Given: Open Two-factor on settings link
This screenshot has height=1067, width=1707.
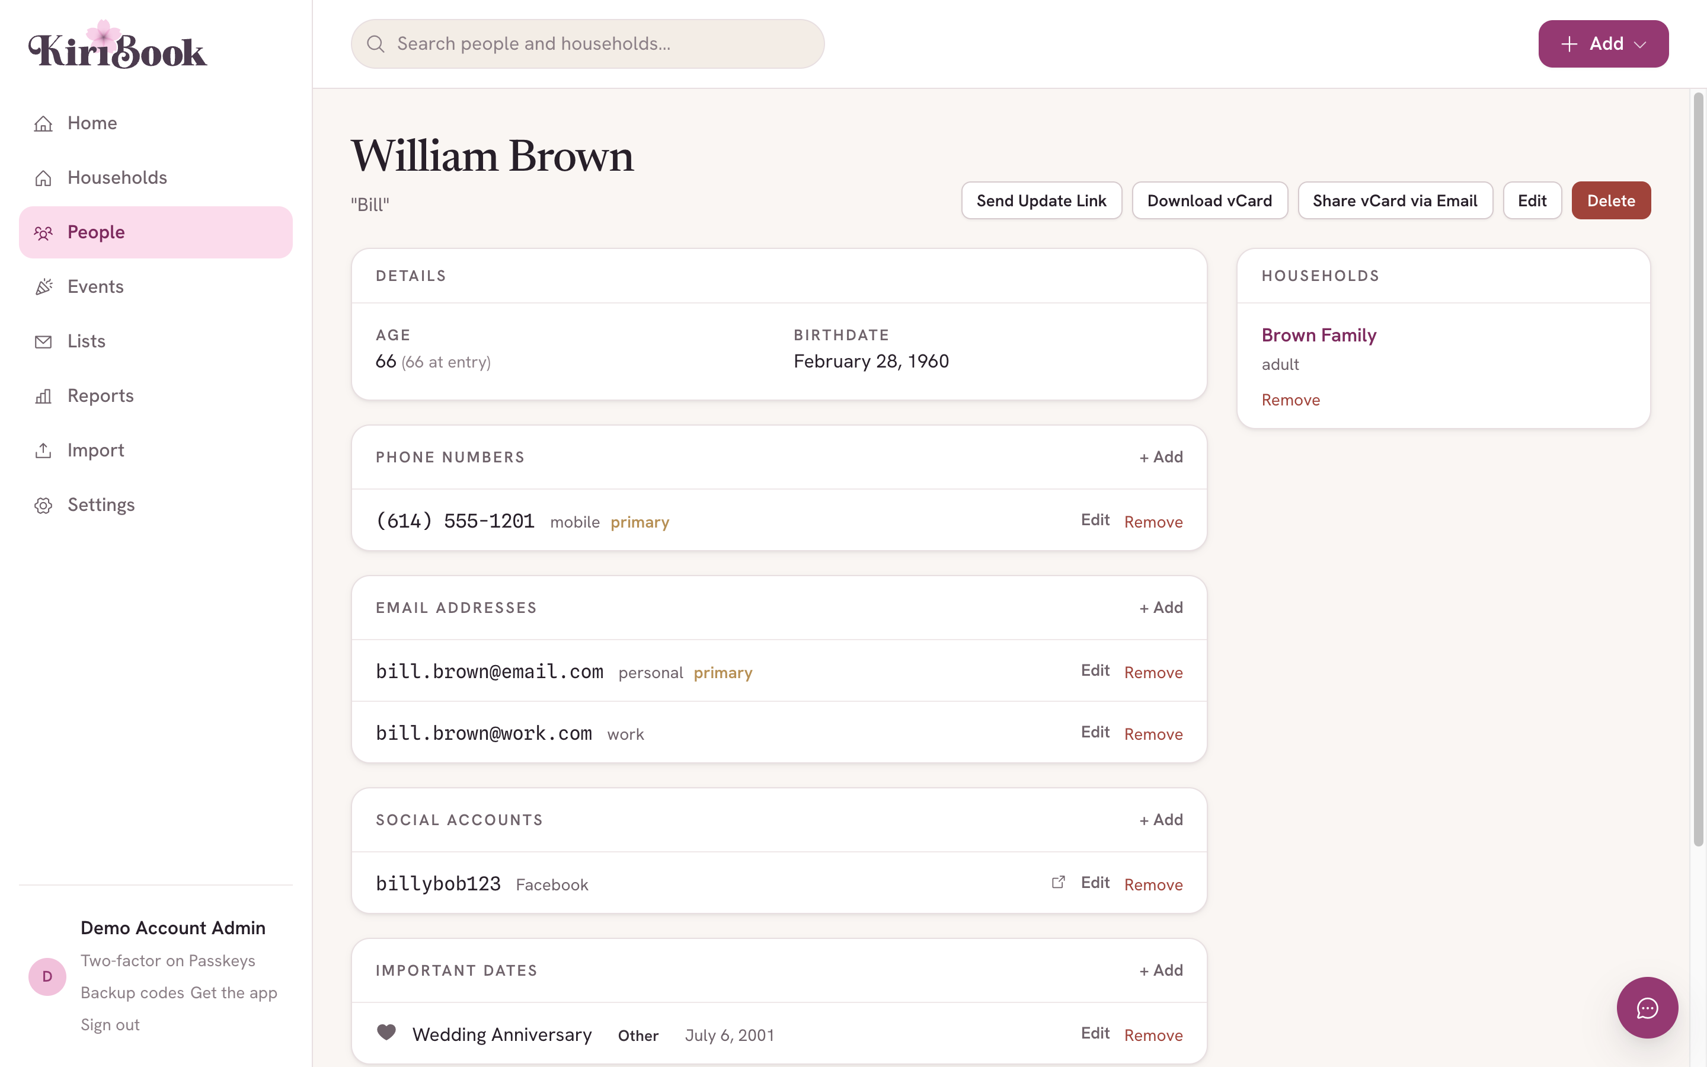Looking at the screenshot, I should pos(132,961).
